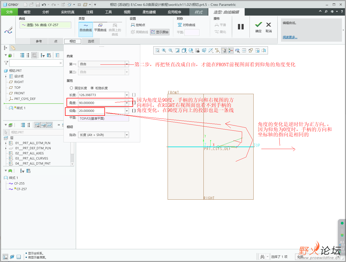Open the 长度 value dropdown arrow
This screenshot has width=346, height=262.
click(127, 95)
